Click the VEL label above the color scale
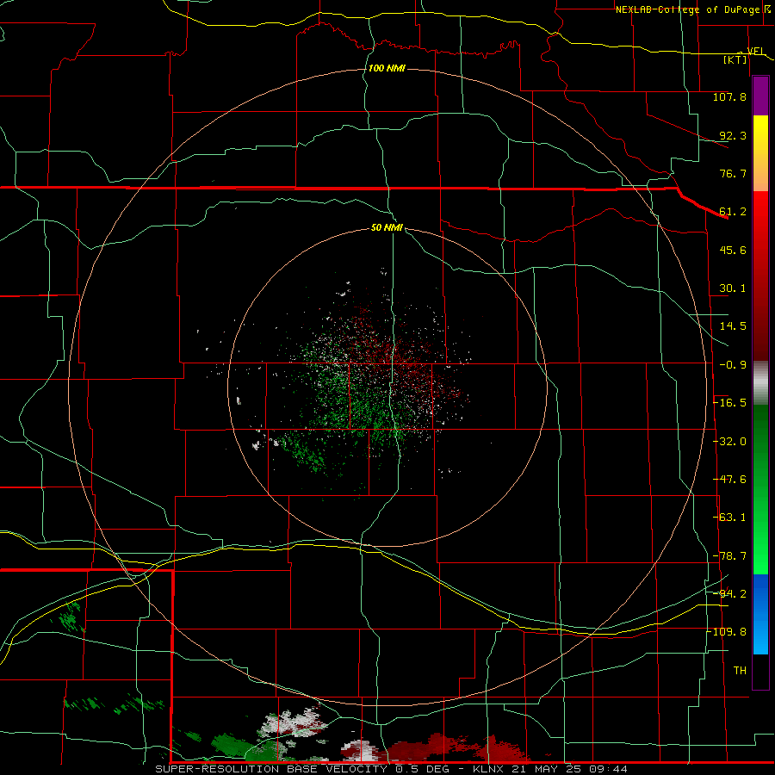Screen dimensions: 775x775 [x=755, y=51]
